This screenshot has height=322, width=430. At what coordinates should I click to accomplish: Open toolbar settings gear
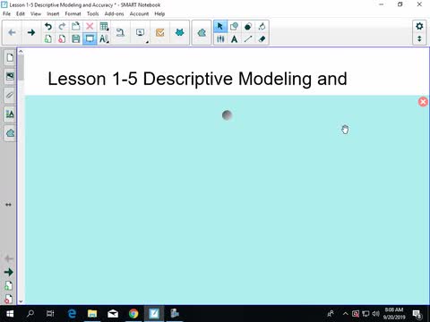(x=419, y=26)
